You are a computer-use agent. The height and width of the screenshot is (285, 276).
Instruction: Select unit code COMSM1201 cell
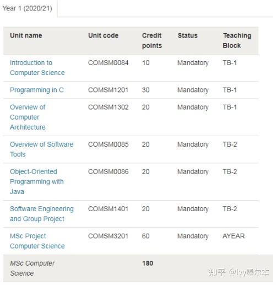tap(108, 90)
